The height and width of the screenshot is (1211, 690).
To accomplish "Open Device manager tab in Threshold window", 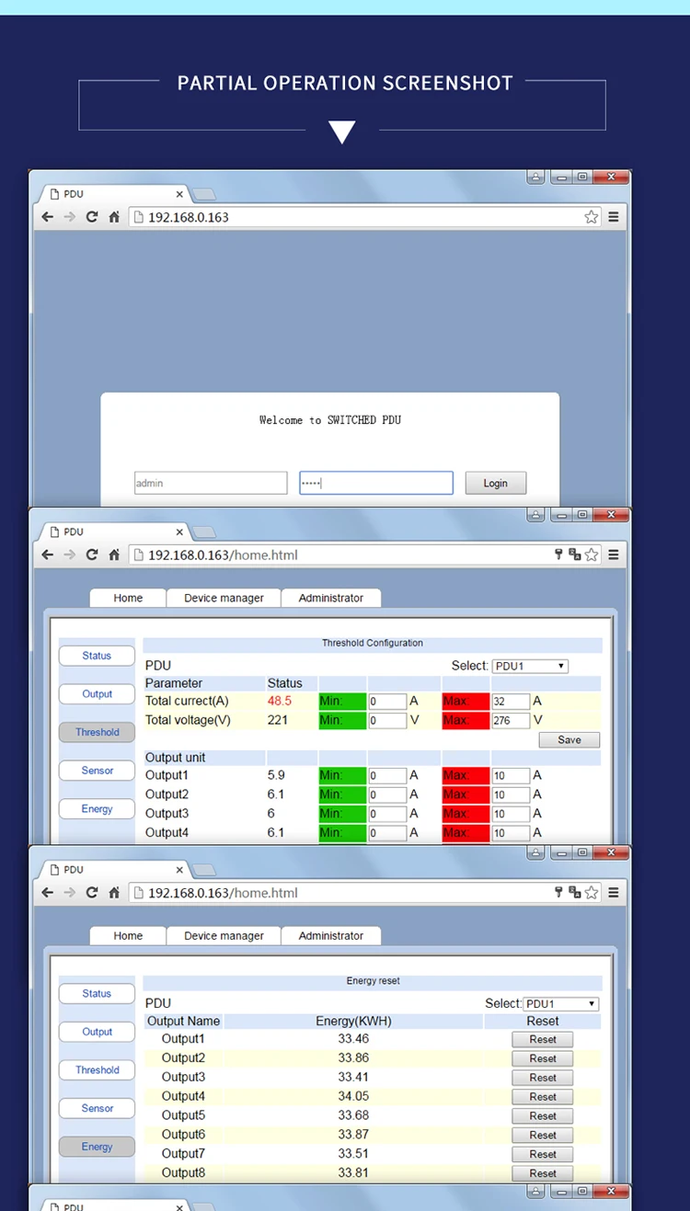I will point(224,598).
